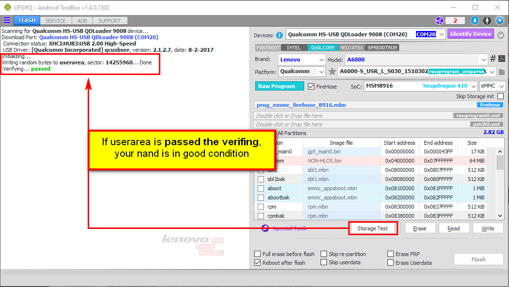
Task: Select the gpt_main0.bin image file cell
Action: [341, 151]
